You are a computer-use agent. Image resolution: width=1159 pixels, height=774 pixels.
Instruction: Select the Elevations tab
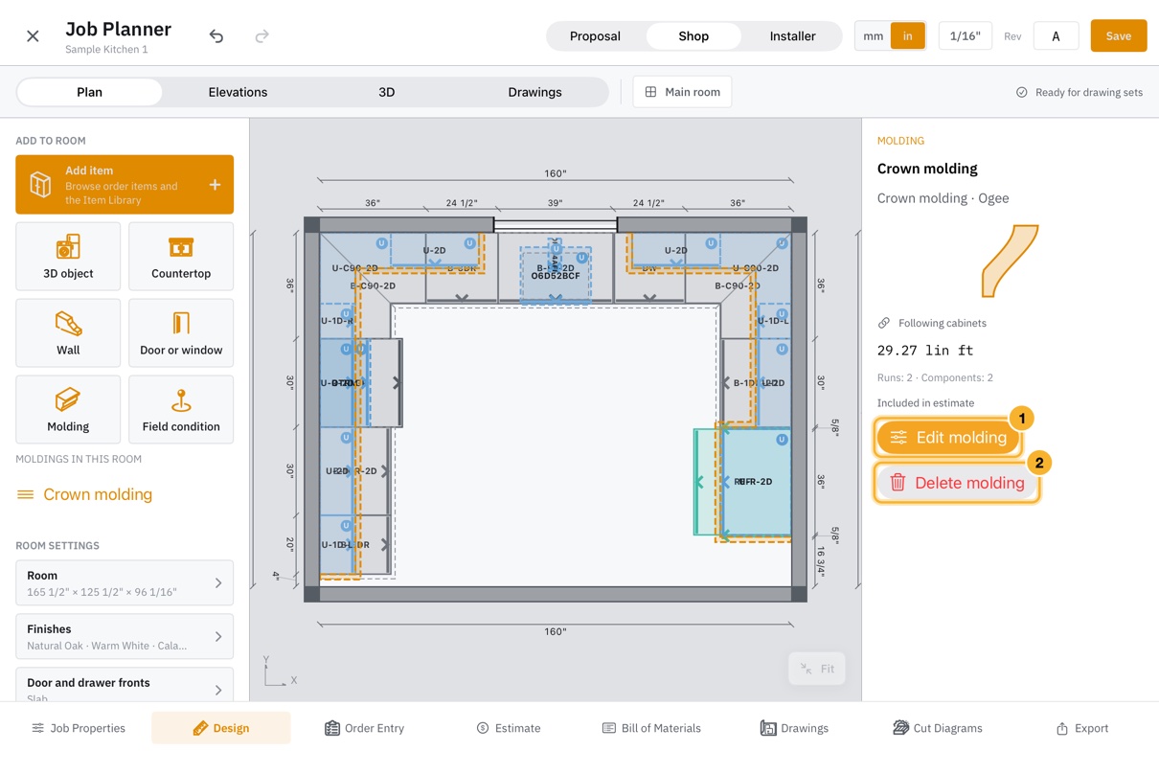point(238,92)
